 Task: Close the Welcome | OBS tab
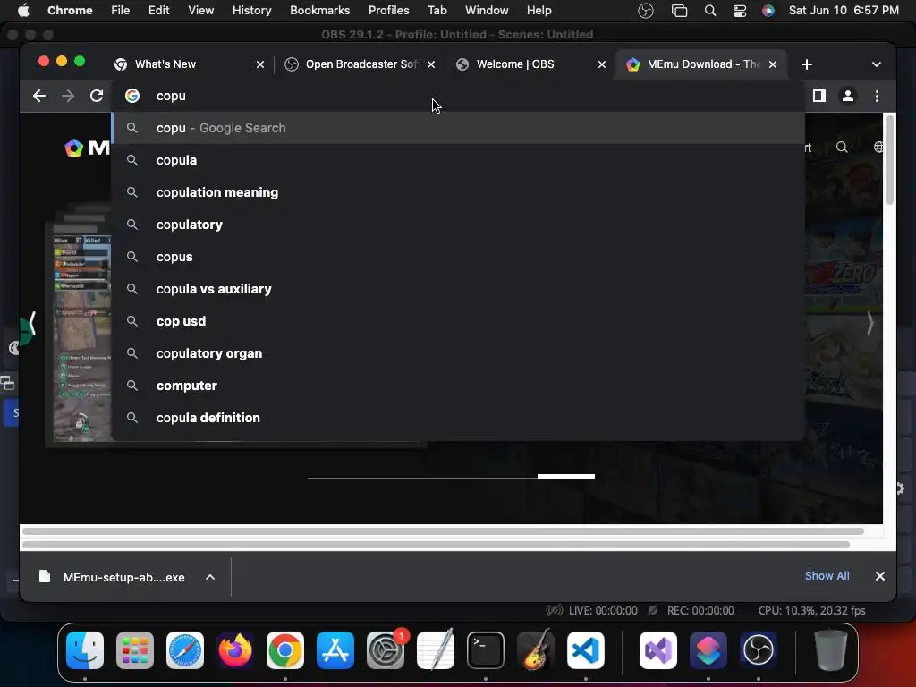602,64
